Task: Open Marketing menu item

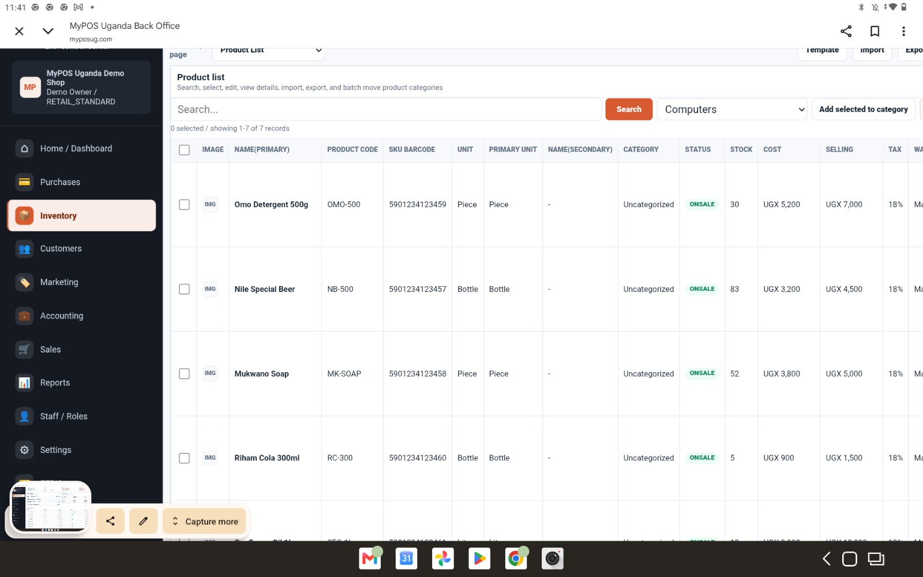Action: click(81, 282)
